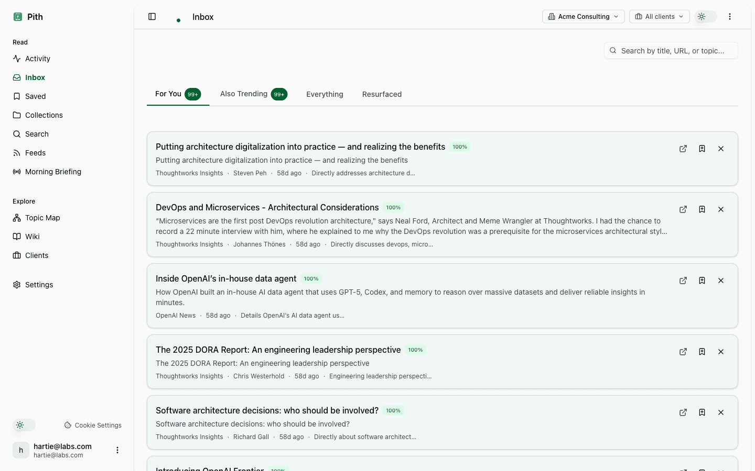
Task: Click the 99+ badge on Also Trending
Action: [x=279, y=94]
